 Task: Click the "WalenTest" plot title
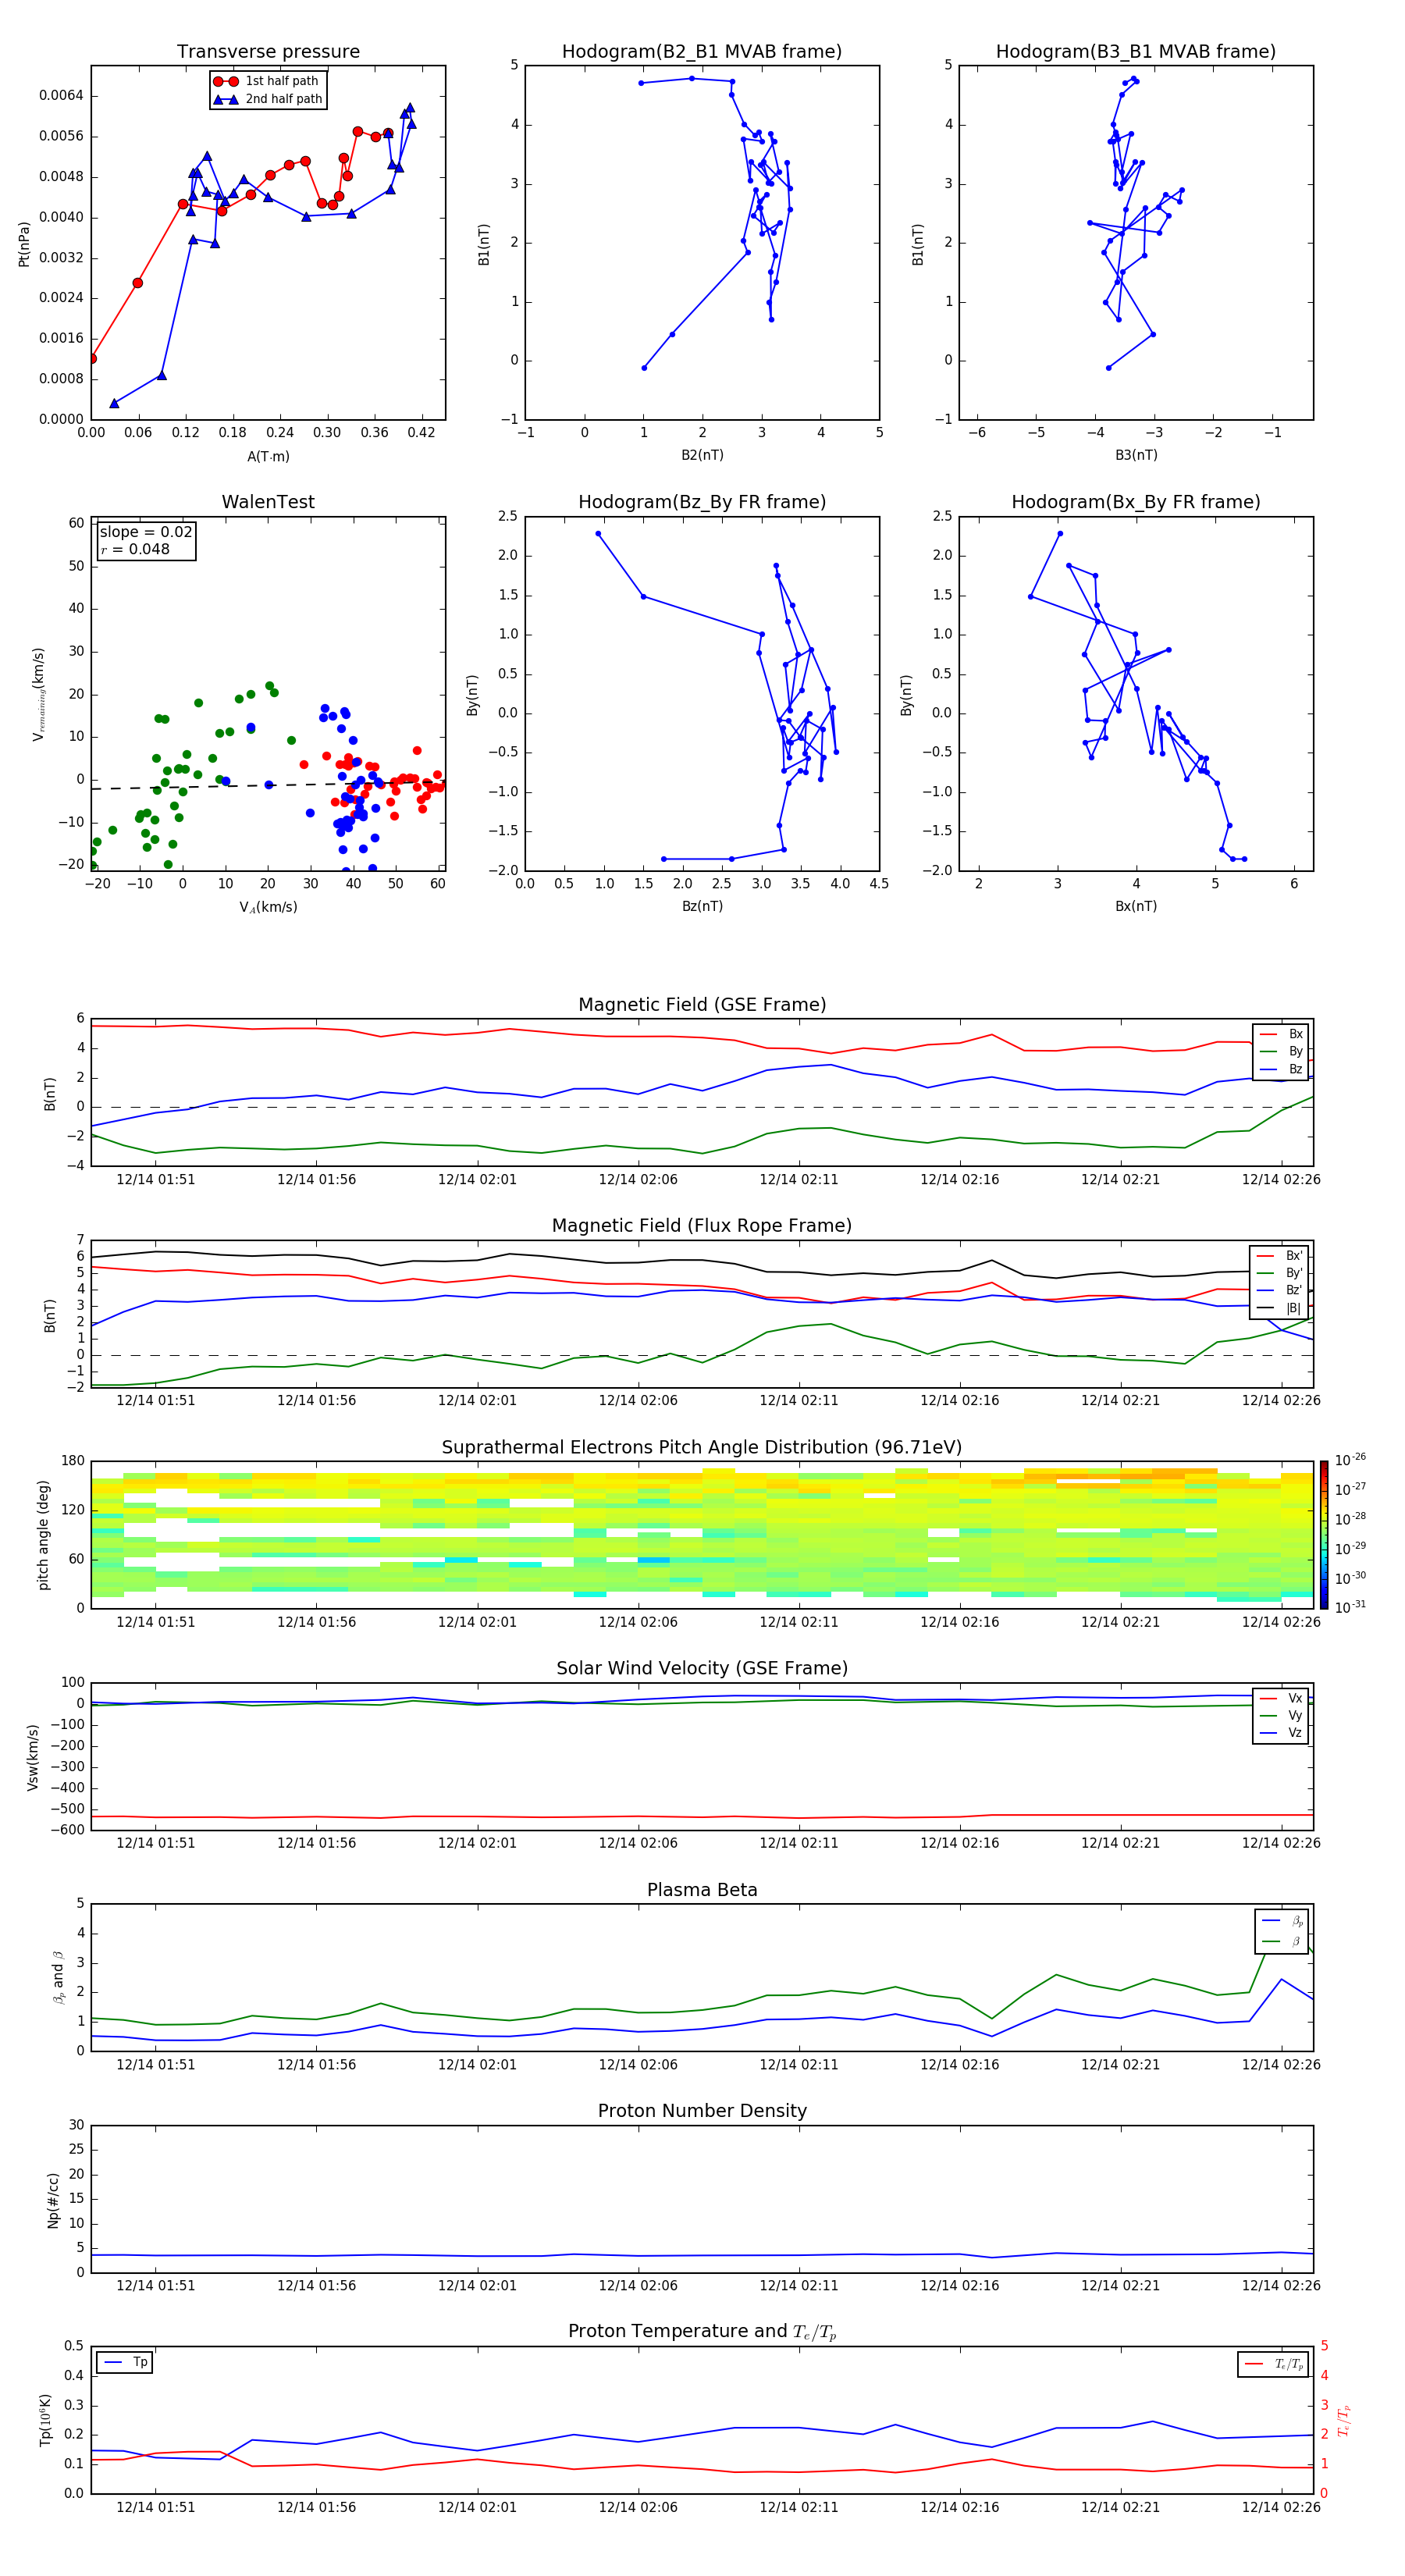coord(268,502)
